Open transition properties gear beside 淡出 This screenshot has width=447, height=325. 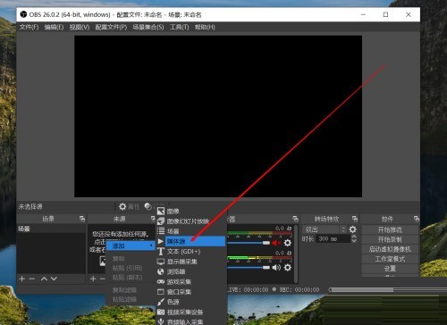click(352, 229)
